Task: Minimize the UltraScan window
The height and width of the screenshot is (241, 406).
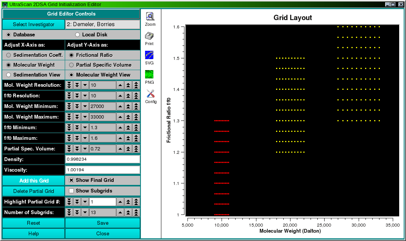Action: point(387,5)
